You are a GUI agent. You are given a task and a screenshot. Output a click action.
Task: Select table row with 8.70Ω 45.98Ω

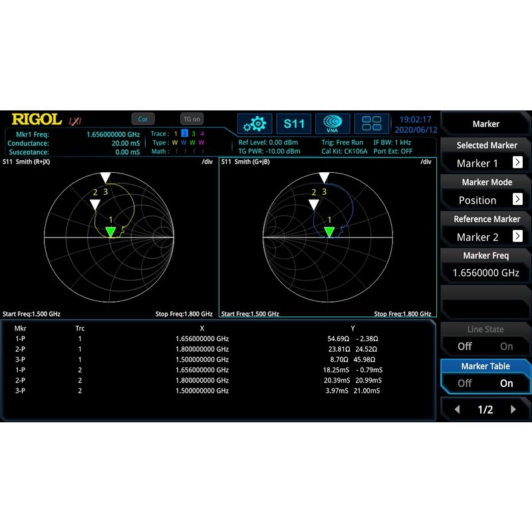[217, 359]
